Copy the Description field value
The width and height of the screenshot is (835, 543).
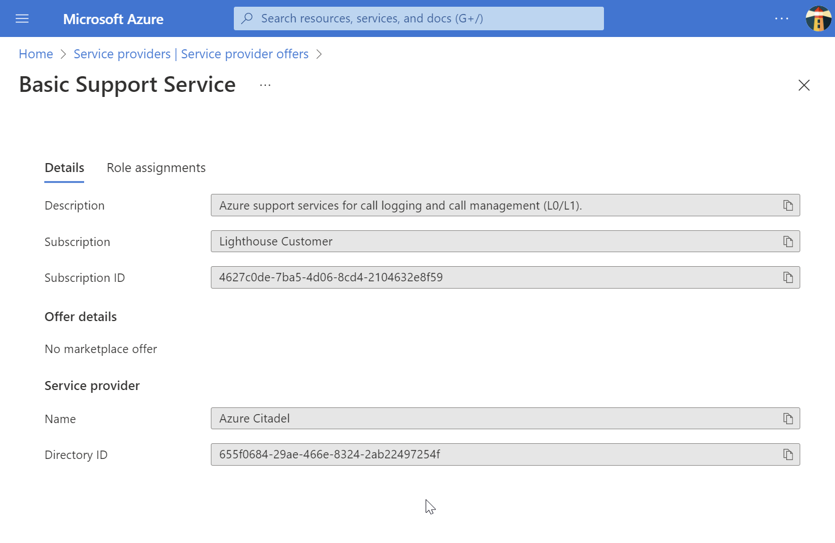click(x=788, y=205)
